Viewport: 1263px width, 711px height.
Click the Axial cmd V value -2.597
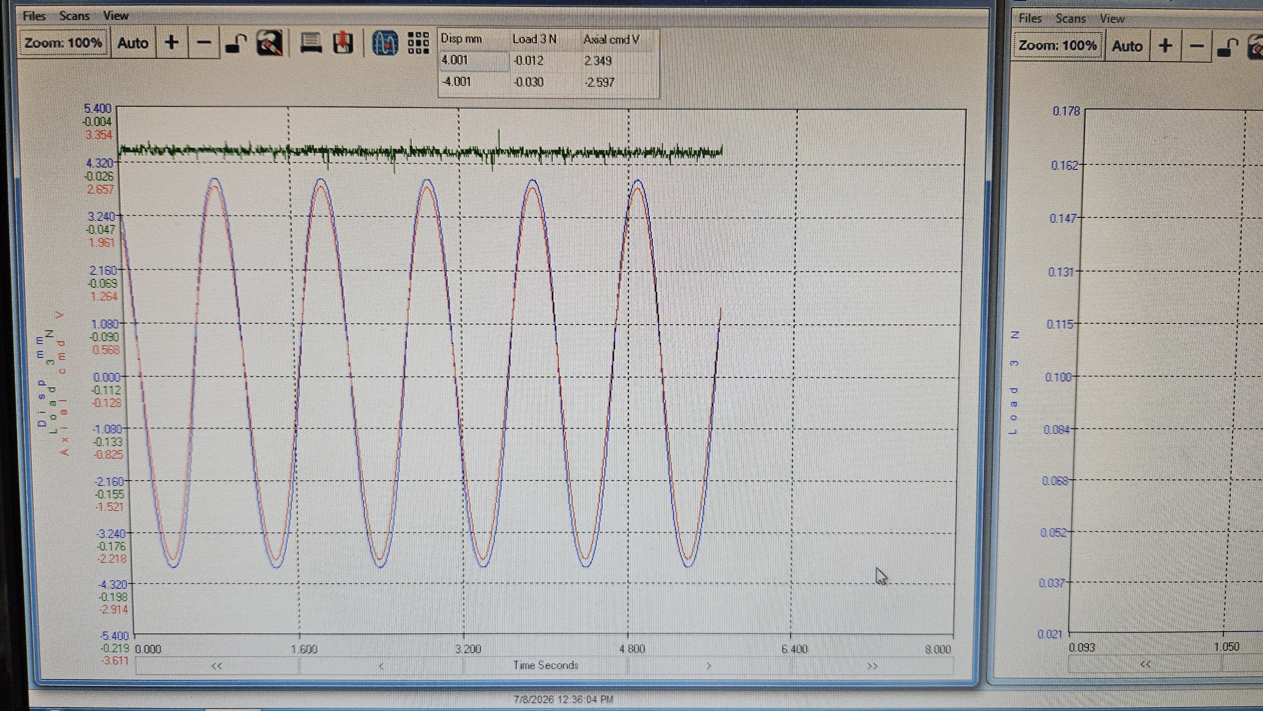pyautogui.click(x=599, y=82)
